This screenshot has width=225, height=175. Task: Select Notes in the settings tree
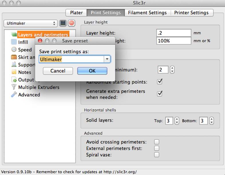tap(25, 72)
